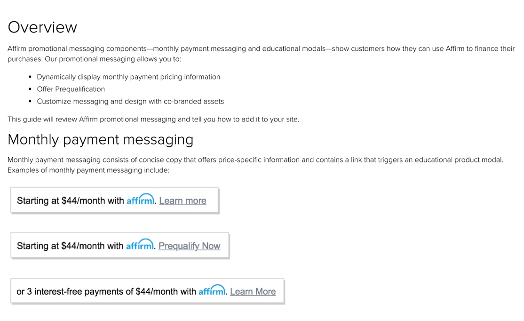Click the paragraph starting "Monthly payment messaging consists"
The height and width of the screenshot is (321, 524).
click(x=255, y=160)
